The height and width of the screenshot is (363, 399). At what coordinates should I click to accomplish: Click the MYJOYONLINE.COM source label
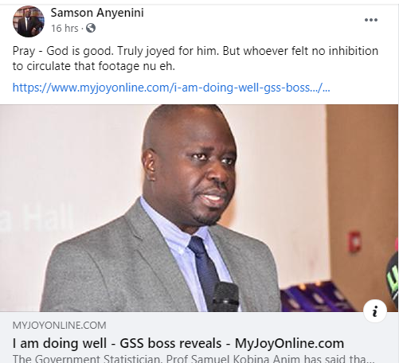pyautogui.click(x=59, y=326)
